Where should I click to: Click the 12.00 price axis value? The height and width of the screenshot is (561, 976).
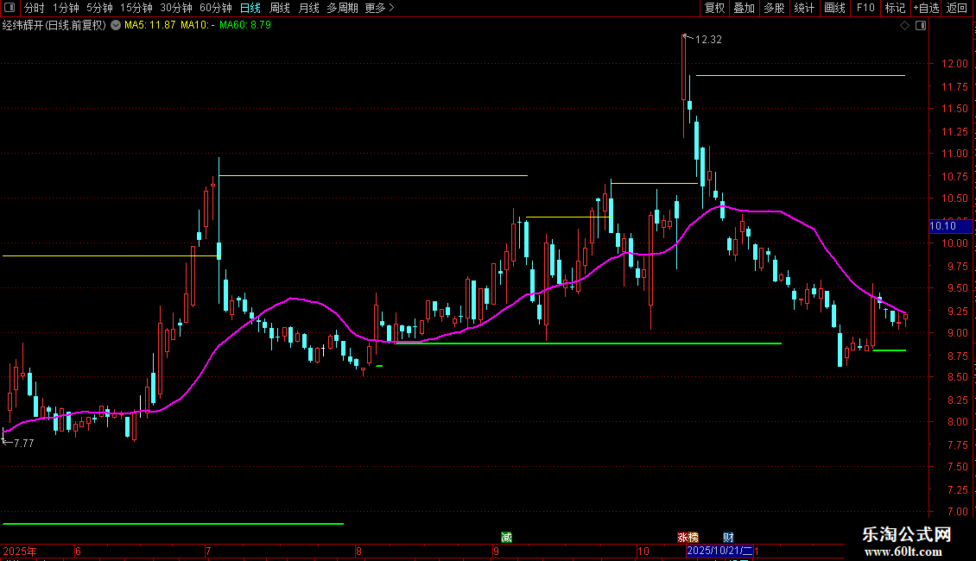954,64
